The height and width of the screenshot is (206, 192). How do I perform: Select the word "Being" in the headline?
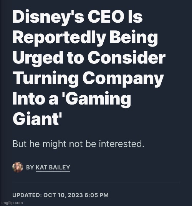134,37
